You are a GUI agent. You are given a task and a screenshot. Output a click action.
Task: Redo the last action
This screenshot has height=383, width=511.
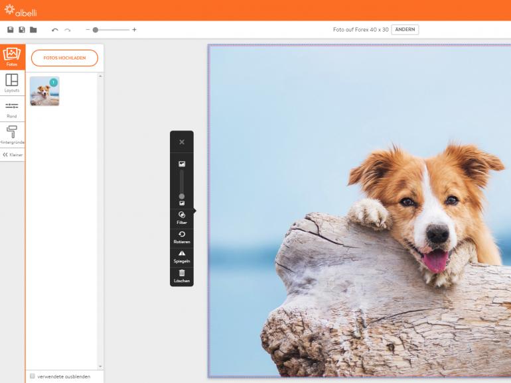click(68, 30)
